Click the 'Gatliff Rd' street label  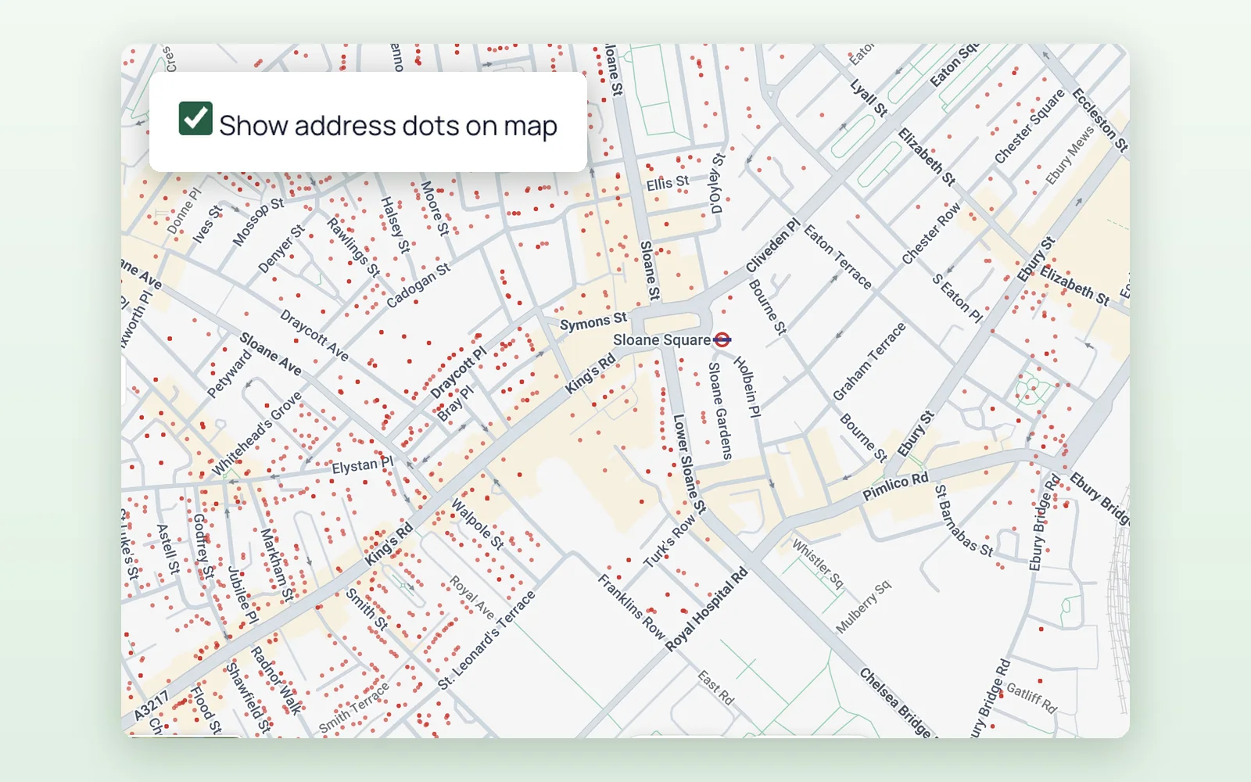point(1031,698)
